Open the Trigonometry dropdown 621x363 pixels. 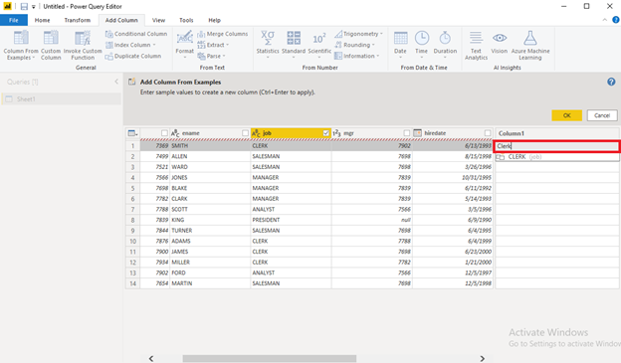point(381,34)
